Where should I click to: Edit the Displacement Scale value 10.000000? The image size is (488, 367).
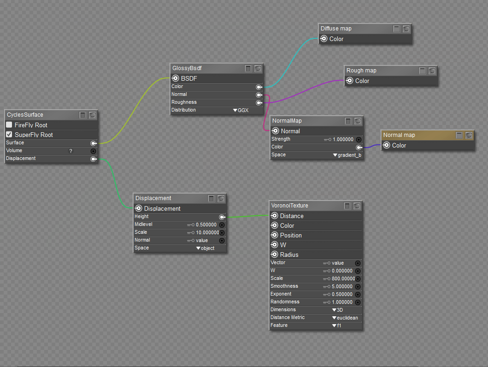pos(207,232)
